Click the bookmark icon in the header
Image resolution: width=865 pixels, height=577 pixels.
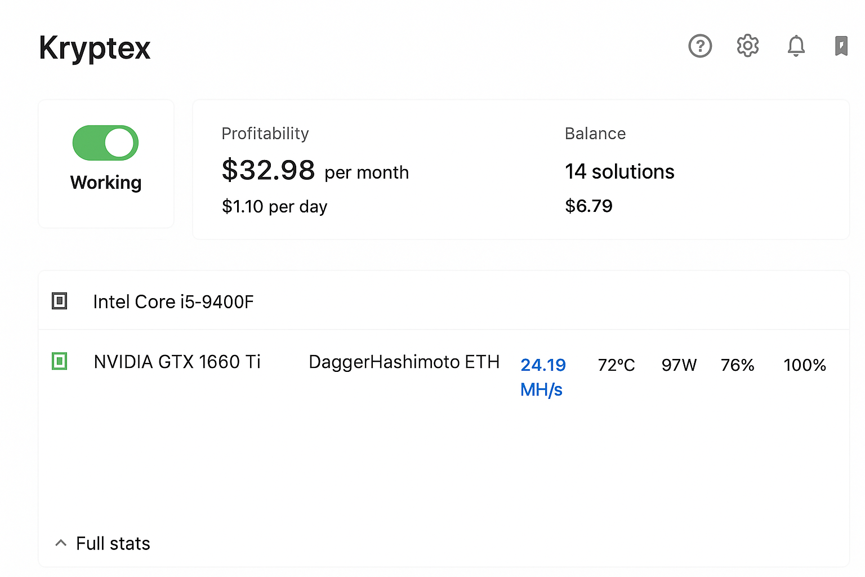coord(841,46)
